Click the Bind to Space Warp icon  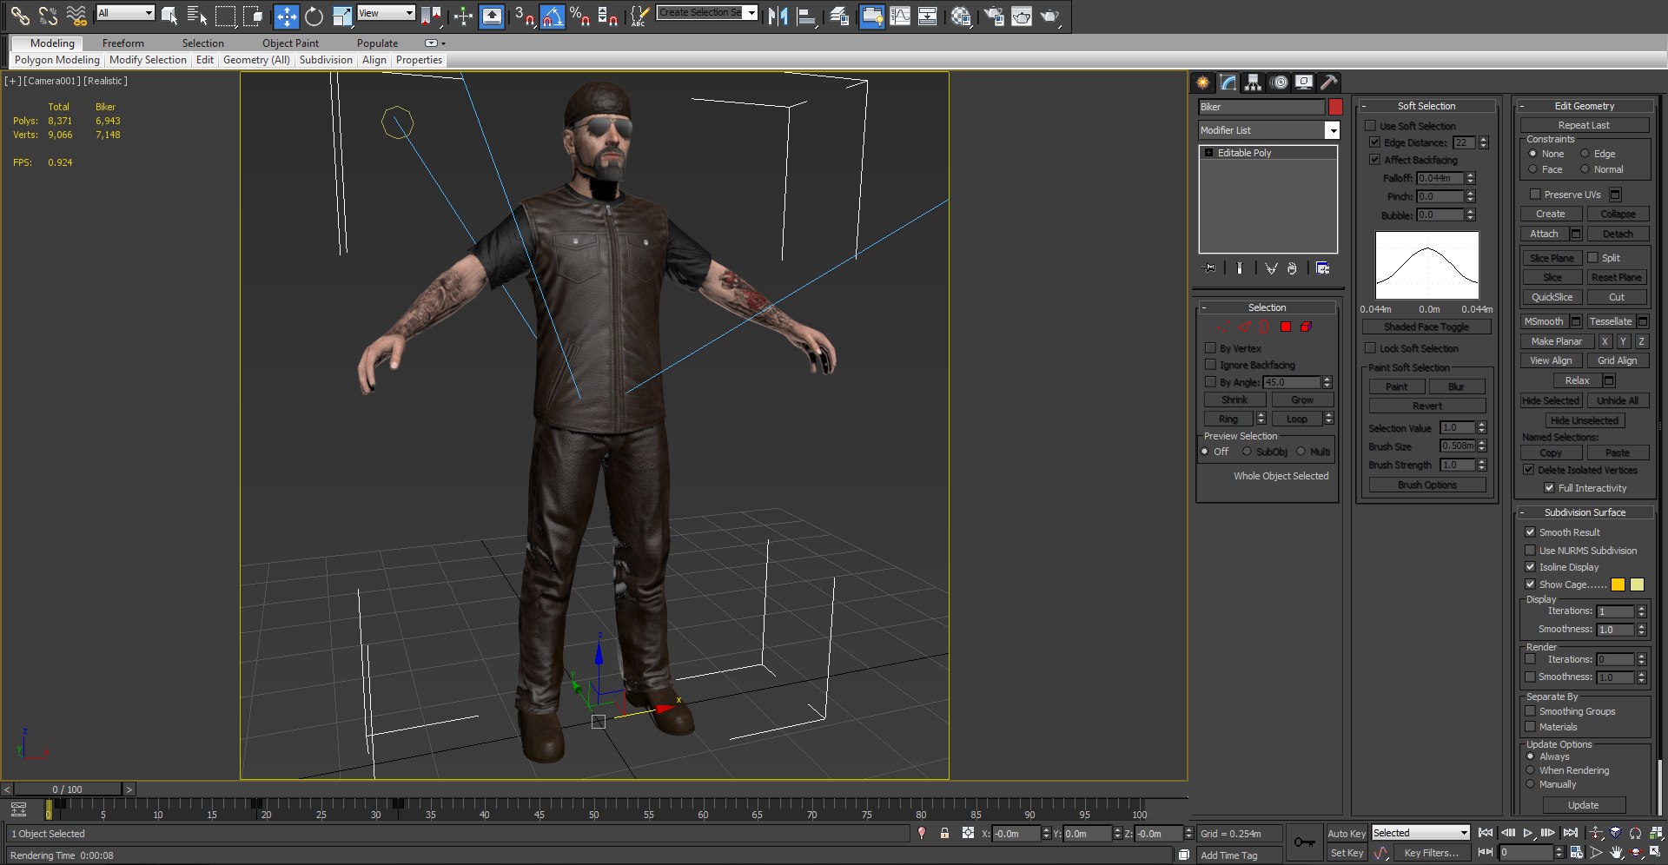pos(76,15)
